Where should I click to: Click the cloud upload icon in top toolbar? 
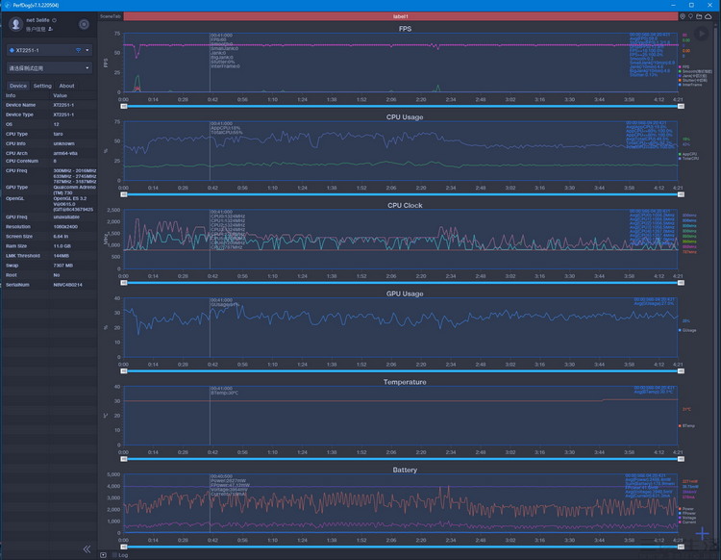click(709, 16)
